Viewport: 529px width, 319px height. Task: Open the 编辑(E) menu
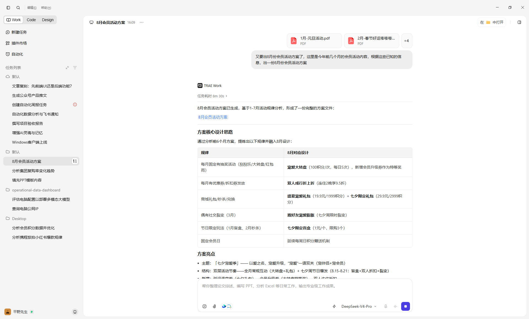pos(32,8)
